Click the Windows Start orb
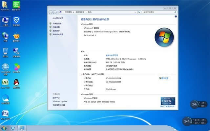This screenshot has width=210, height=131. [4, 128]
